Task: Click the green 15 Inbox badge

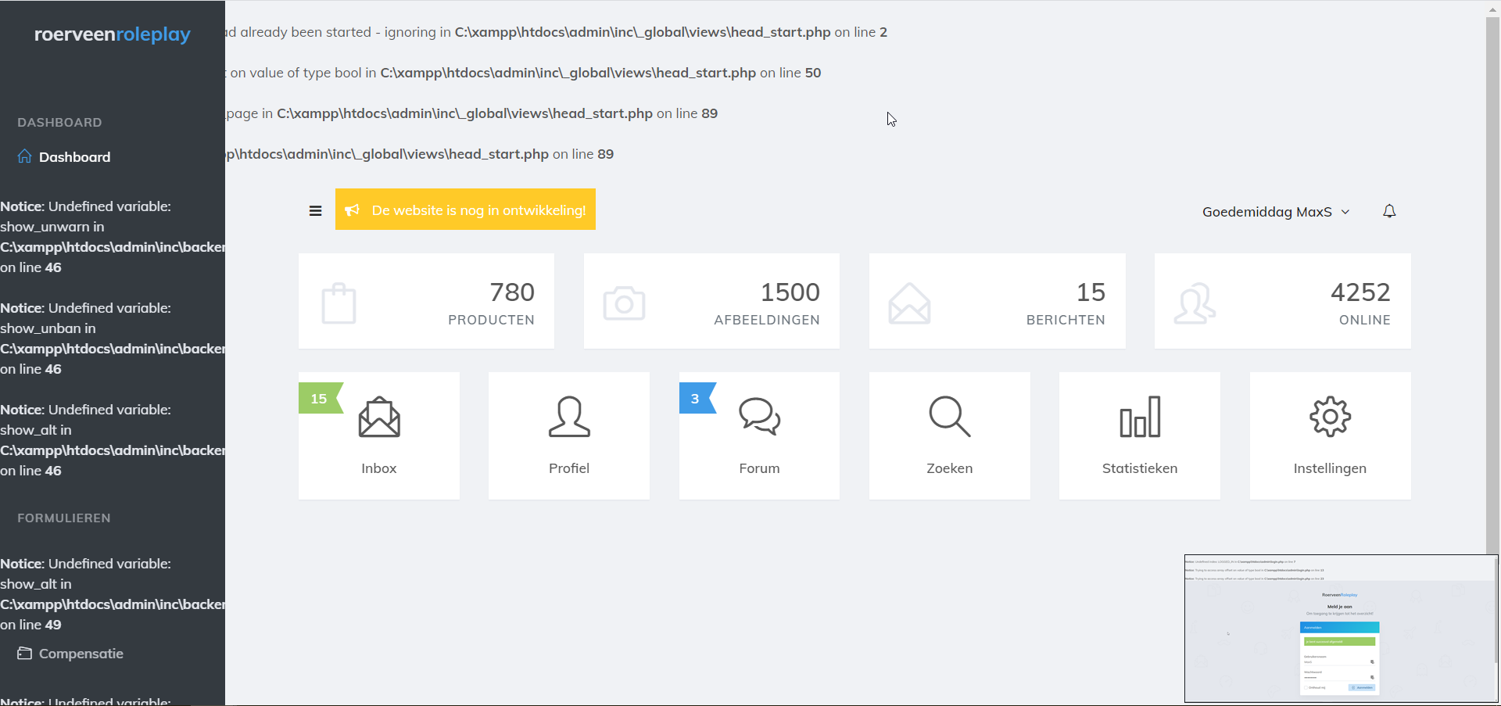Action: coord(319,399)
